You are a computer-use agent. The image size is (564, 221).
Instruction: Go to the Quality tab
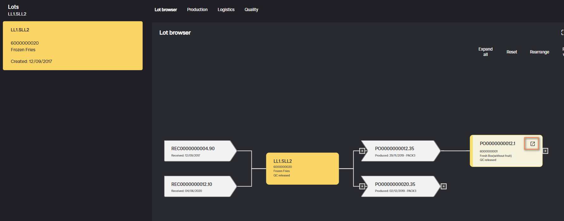[251, 9]
